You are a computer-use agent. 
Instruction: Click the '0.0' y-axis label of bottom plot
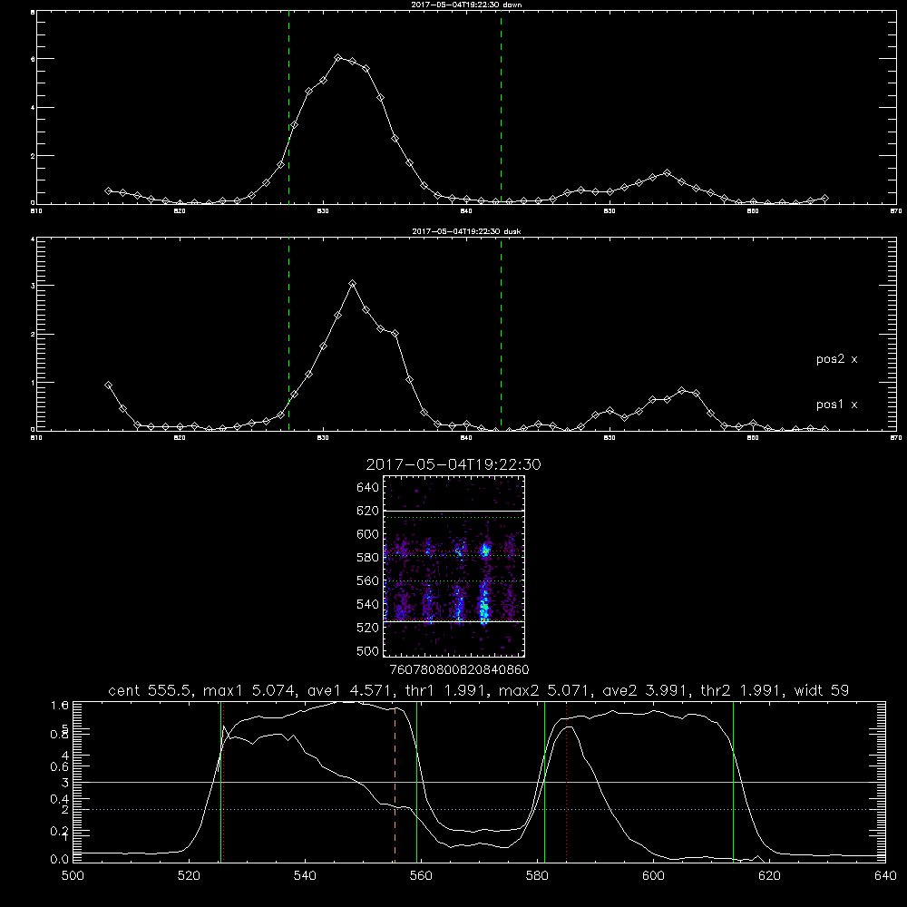click(60, 859)
